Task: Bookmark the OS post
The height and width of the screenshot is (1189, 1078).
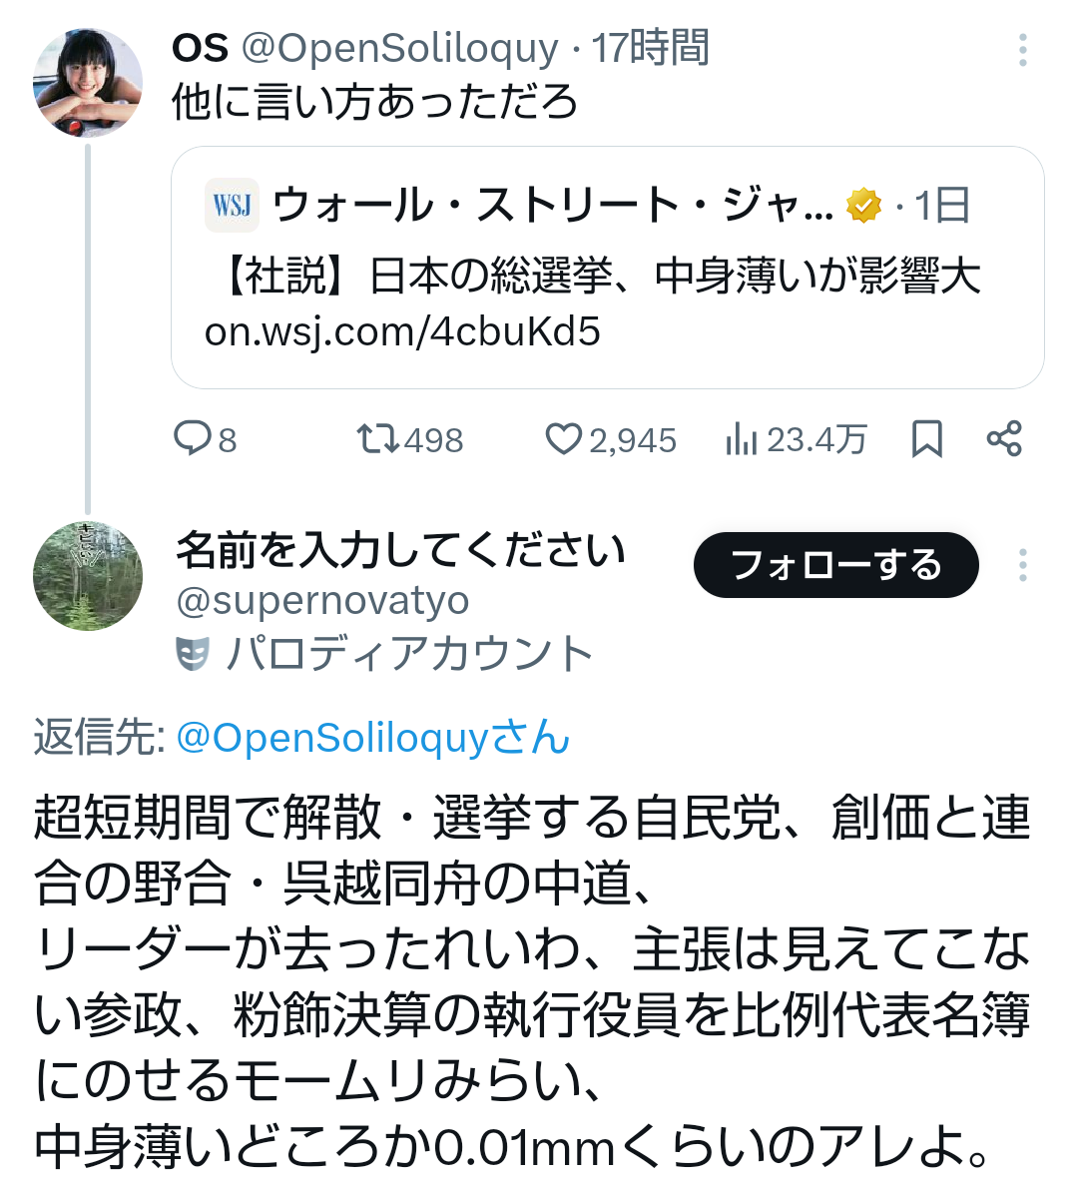Action: pos(927,438)
